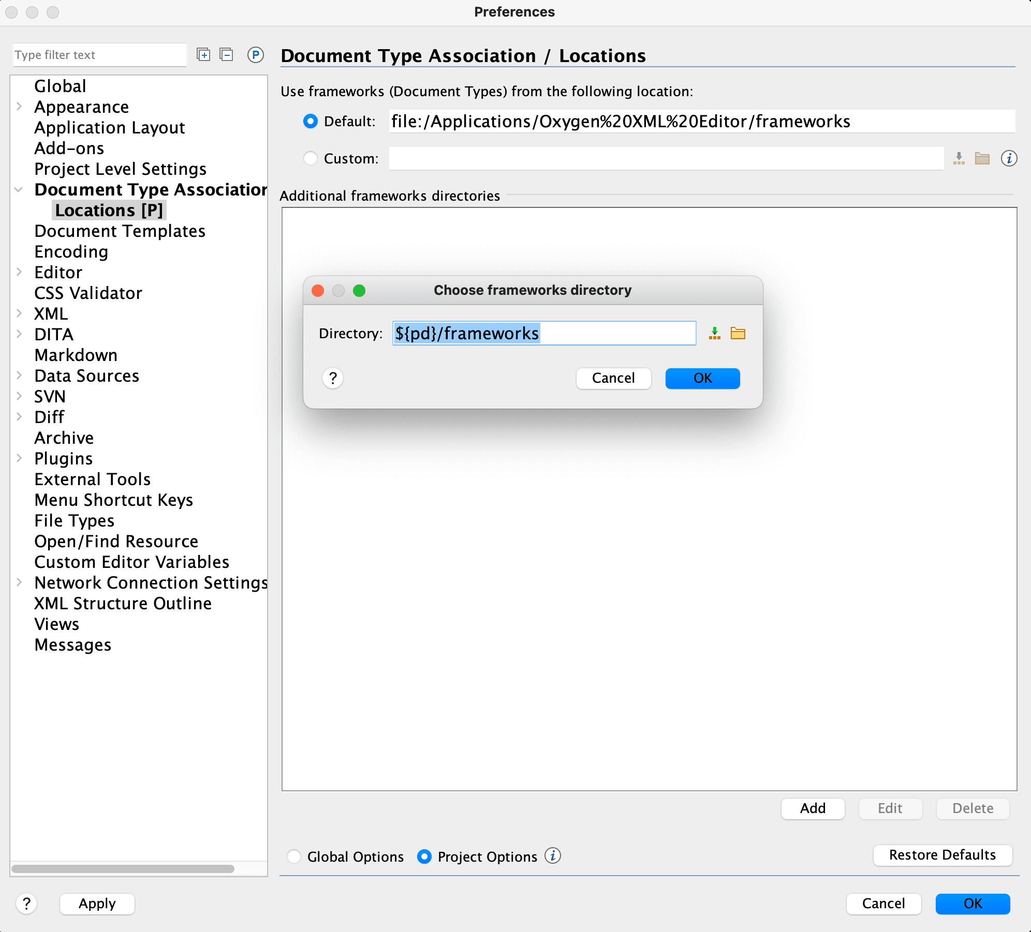
Task: Click insert editor variables icon in dialog
Action: coord(715,334)
